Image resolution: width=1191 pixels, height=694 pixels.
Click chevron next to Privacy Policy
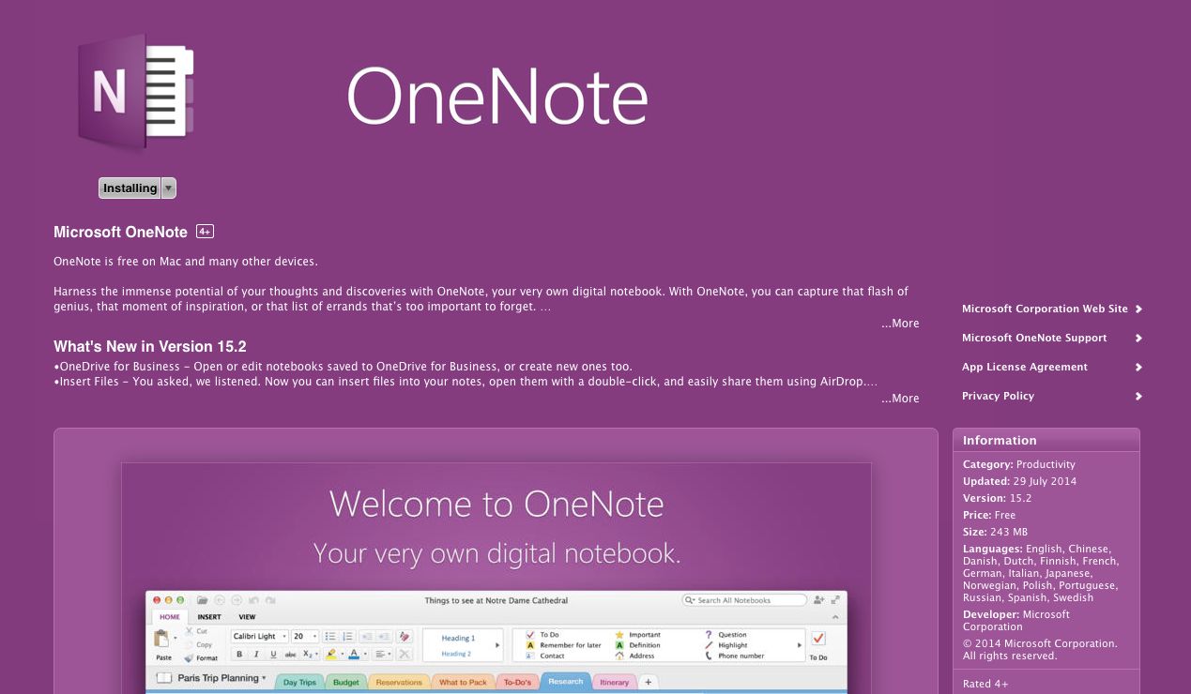pyautogui.click(x=1138, y=396)
